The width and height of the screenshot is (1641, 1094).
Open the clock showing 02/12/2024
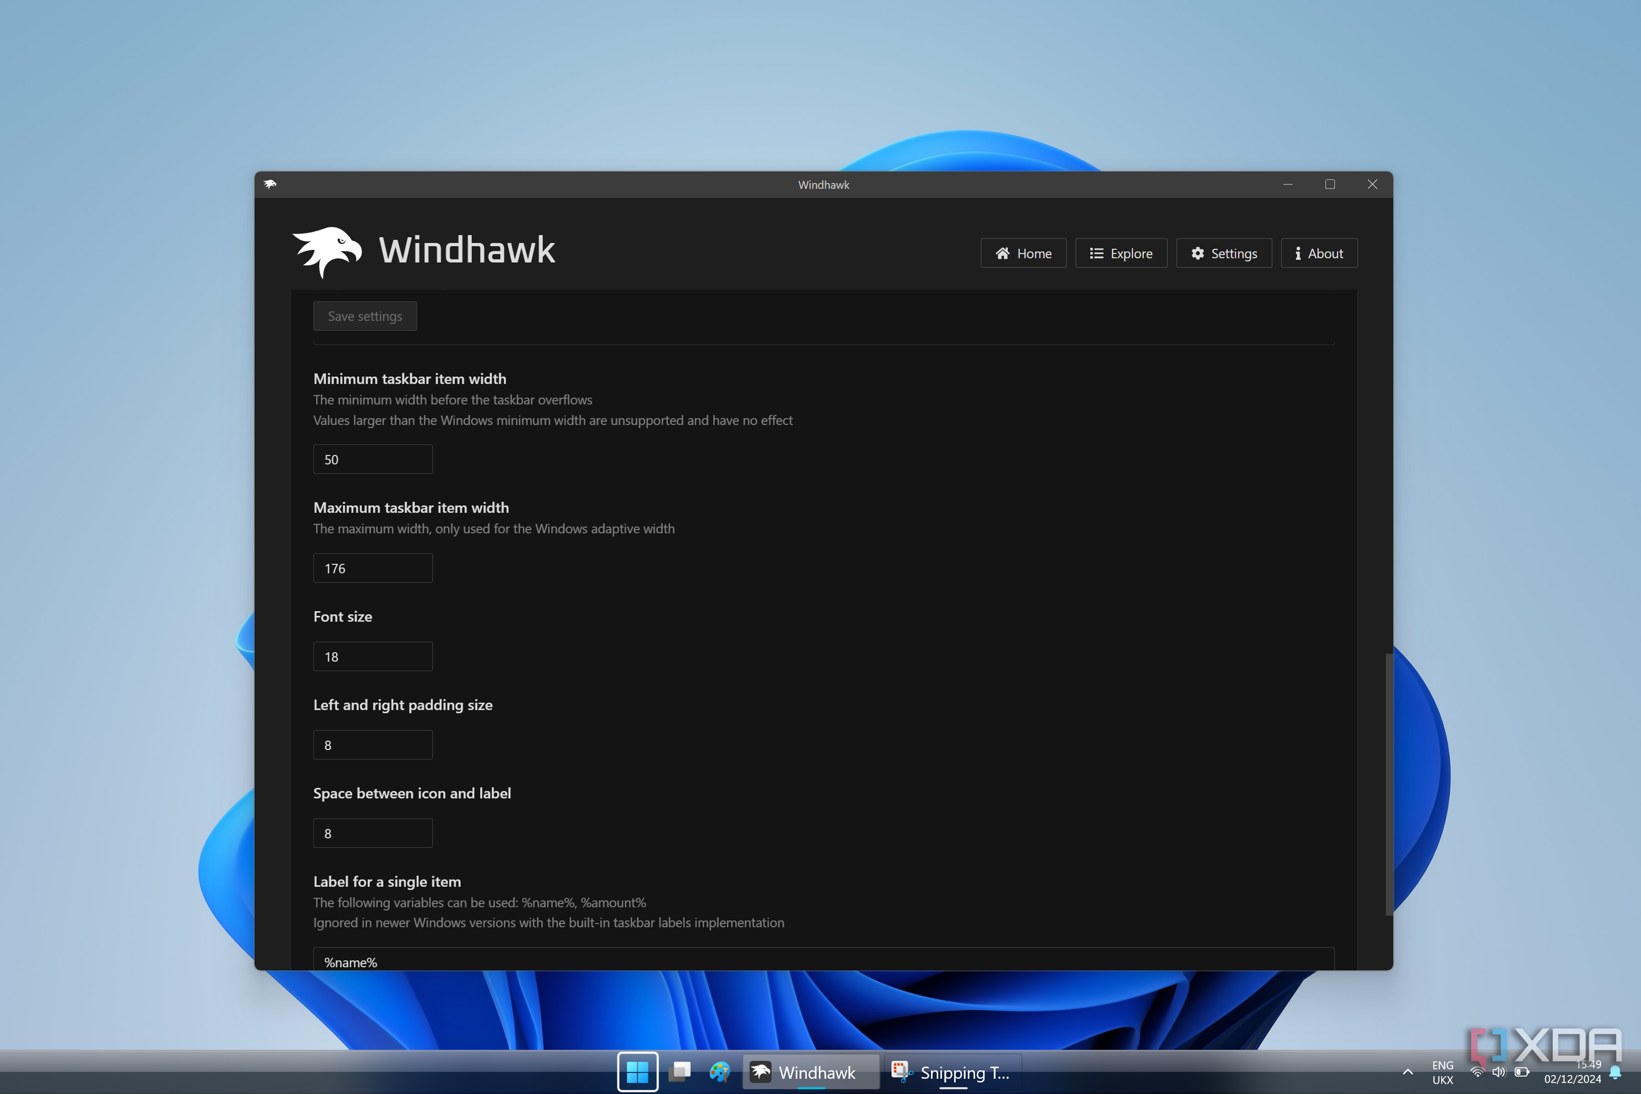1573,1072
